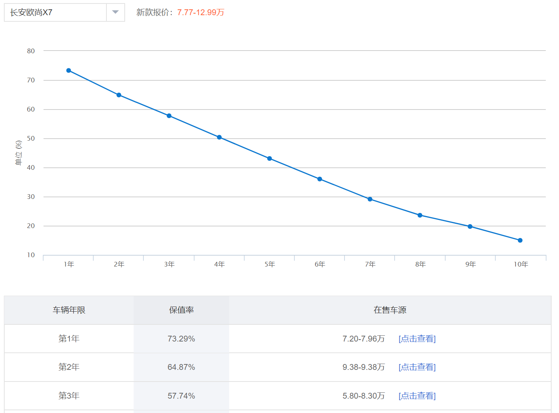
Task: Select the 73.29% value cell
Action: (181, 339)
